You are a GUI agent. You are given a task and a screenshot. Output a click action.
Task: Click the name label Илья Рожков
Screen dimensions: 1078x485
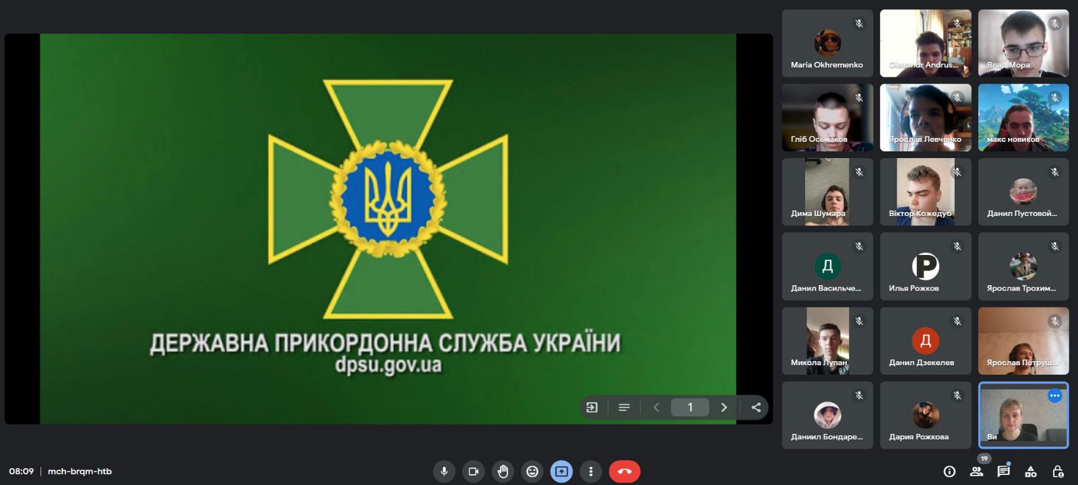[x=914, y=289]
